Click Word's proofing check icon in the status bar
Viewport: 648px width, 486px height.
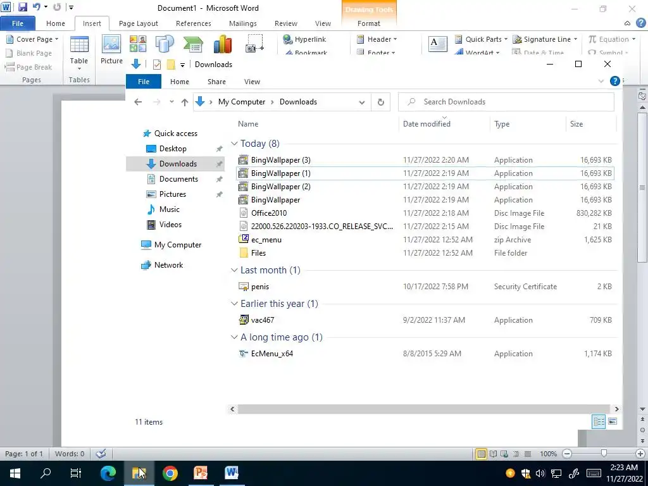(101, 454)
